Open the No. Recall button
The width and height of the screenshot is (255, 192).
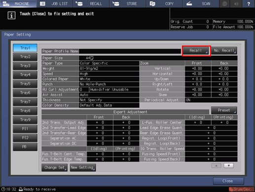click(224, 50)
